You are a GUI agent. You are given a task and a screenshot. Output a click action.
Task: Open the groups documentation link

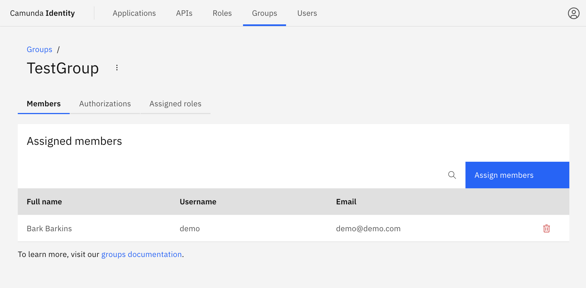[141, 254]
